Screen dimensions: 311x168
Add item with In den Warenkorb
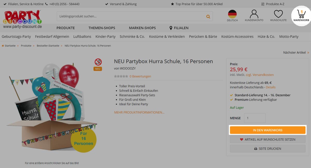click(268, 130)
